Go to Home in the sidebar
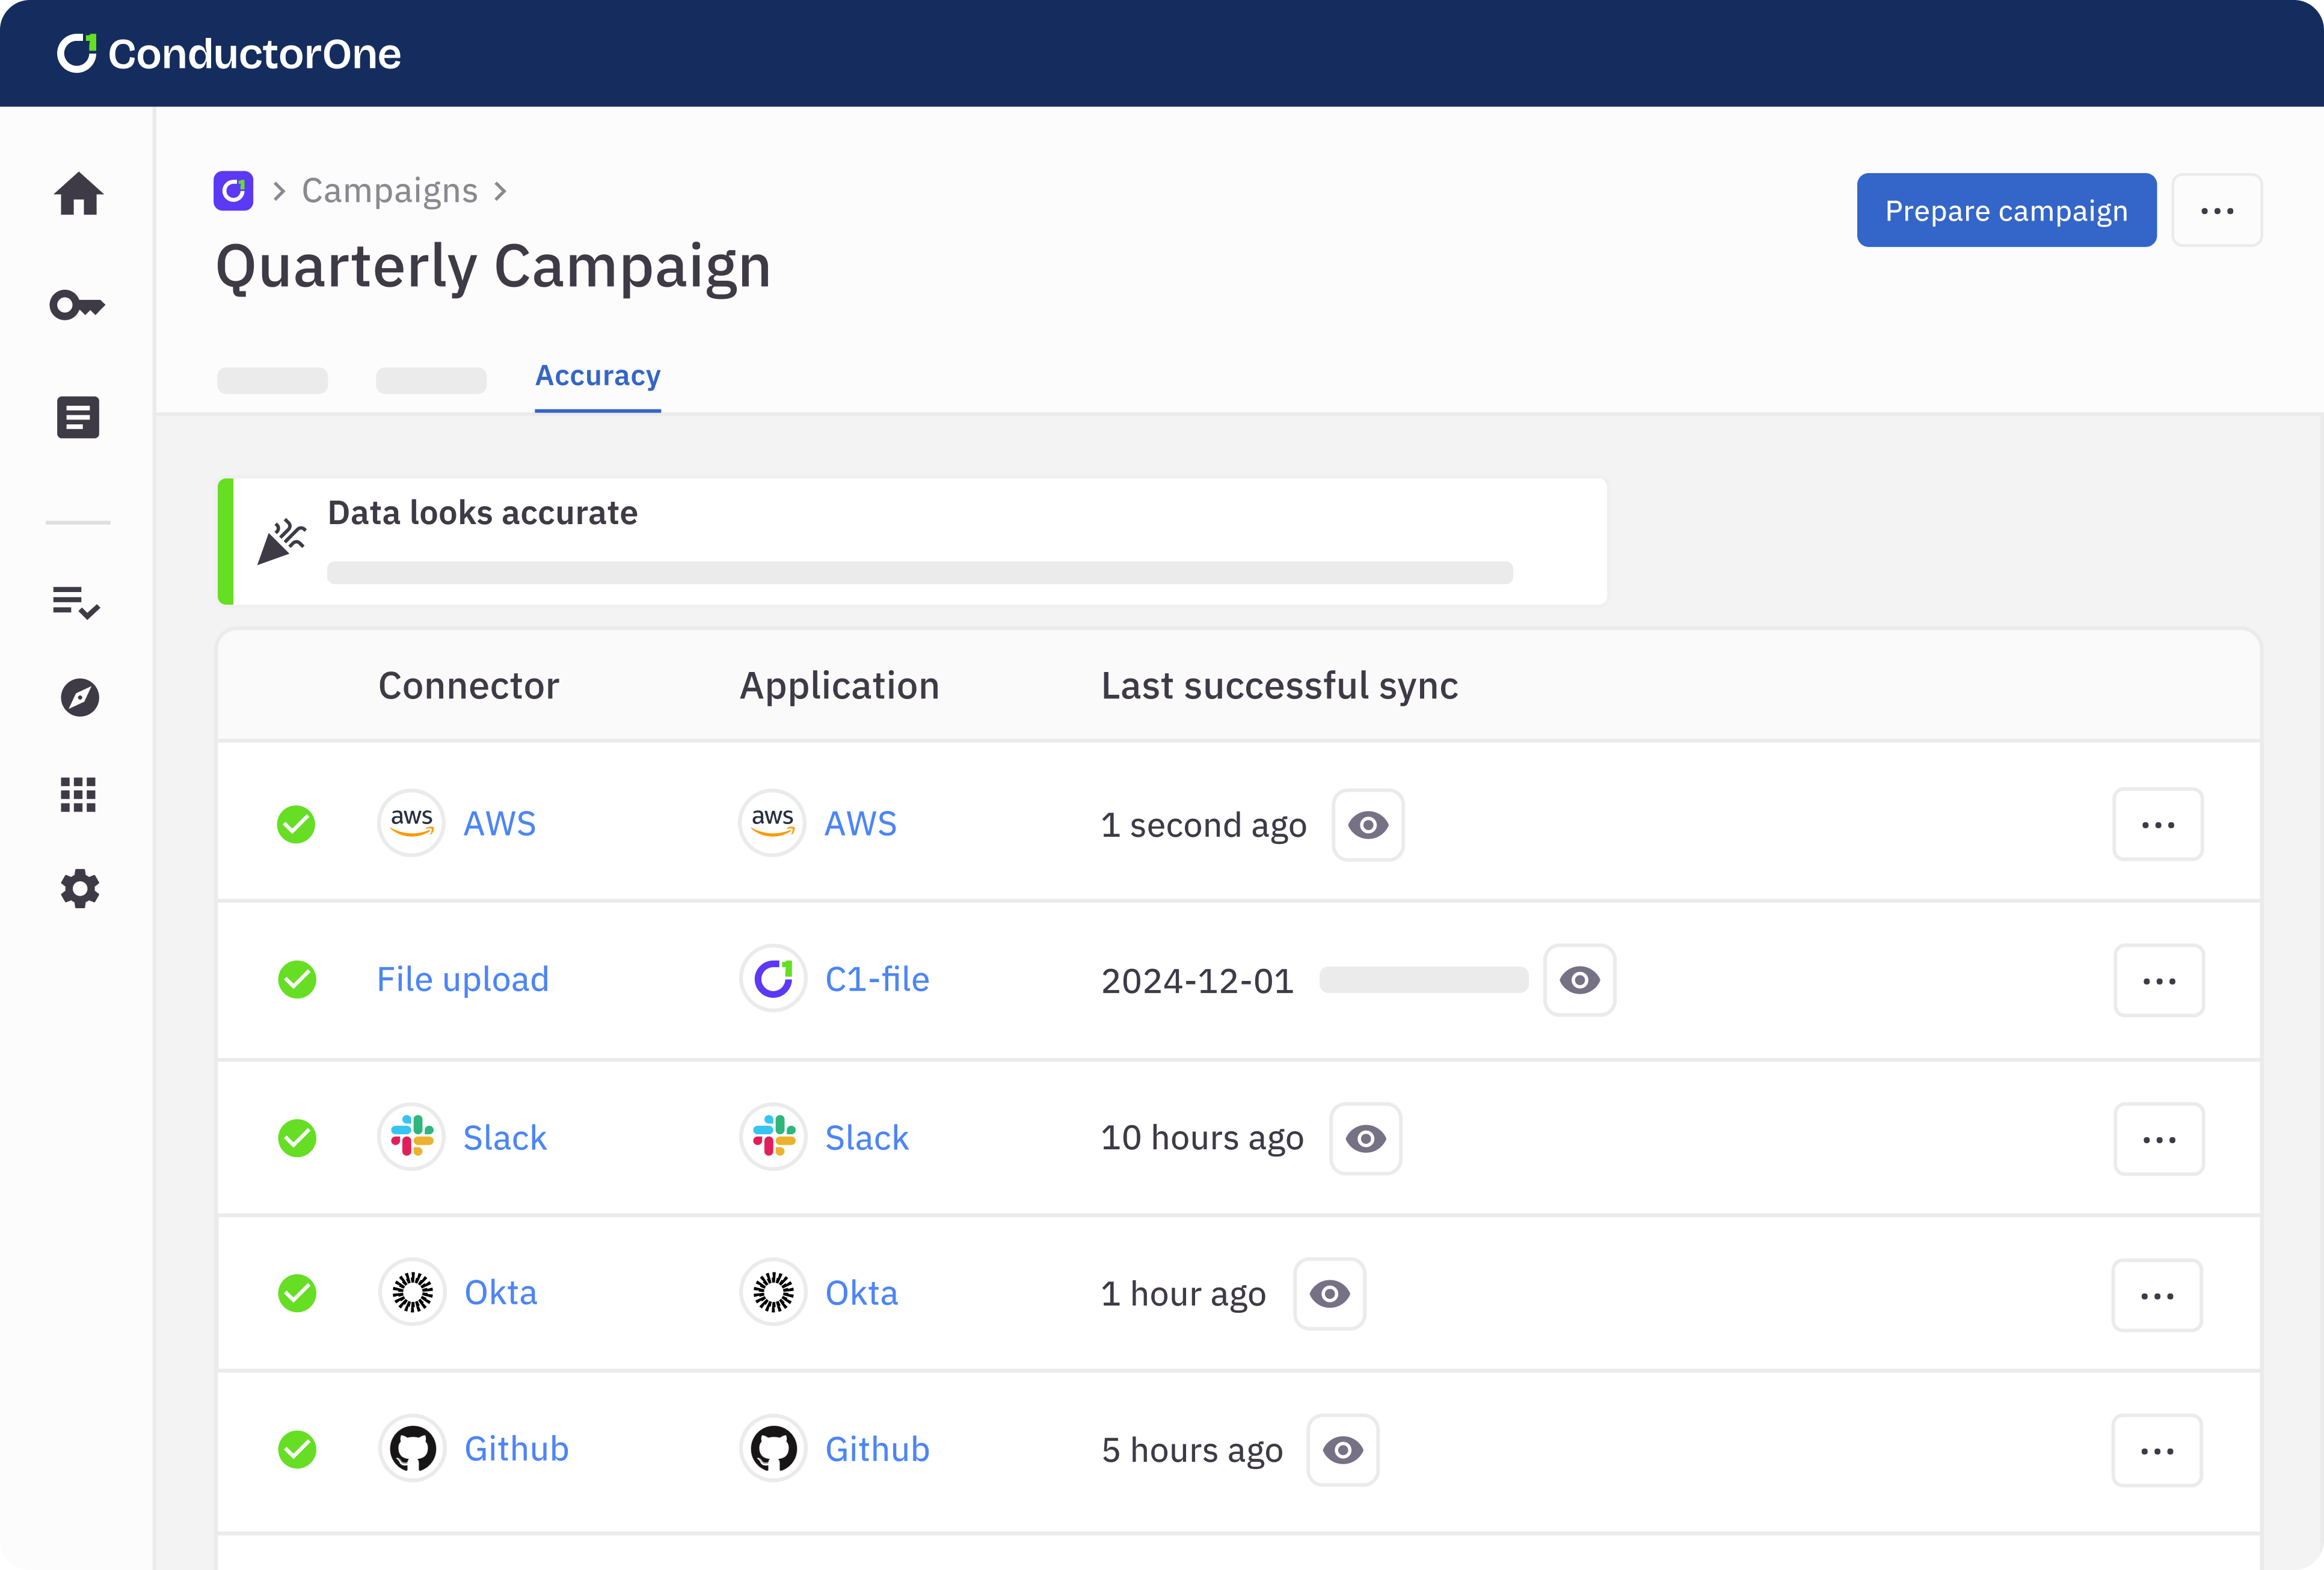This screenshot has width=2324, height=1570. (78, 194)
